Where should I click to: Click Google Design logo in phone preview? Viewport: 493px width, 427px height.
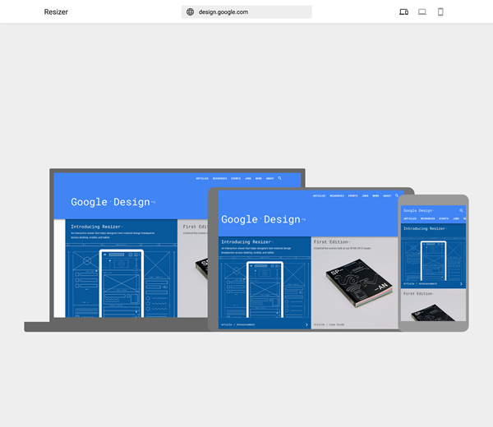[418, 210]
